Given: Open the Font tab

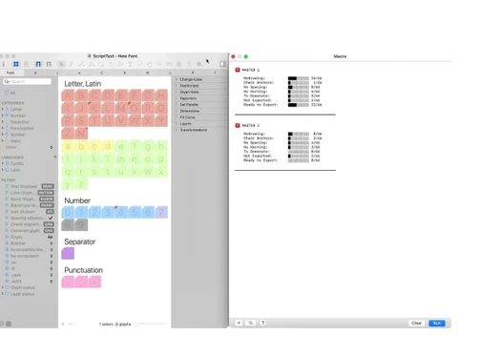Looking at the screenshot, I should (10, 73).
